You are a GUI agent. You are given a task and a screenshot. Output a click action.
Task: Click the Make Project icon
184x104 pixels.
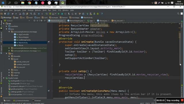(47, 14)
